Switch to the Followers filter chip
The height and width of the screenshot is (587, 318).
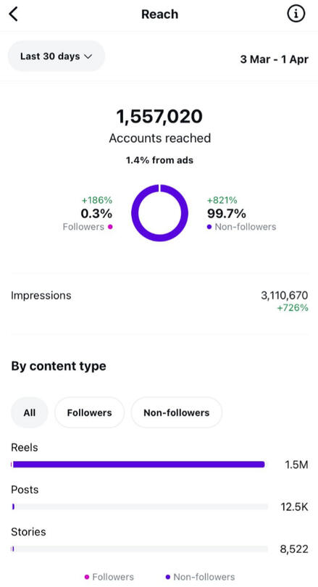pos(89,412)
